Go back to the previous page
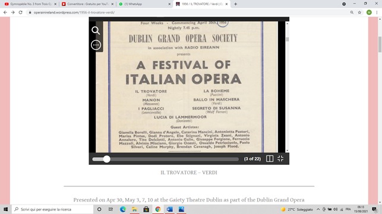Viewport: 382px width, 214px height. pyautogui.click(x=5, y=12)
